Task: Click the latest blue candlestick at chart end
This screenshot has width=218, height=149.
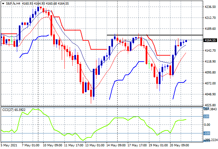Action: 186,41
